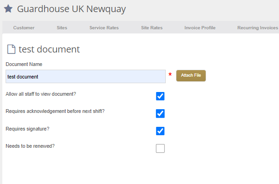This screenshot has height=184, width=279.
Task: View the Recurring Invoices tab
Action: pyautogui.click(x=258, y=28)
